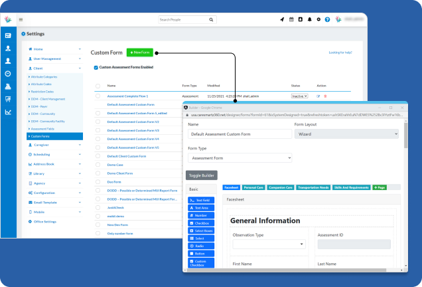Viewport: 422px width, 287px height.
Task: Click the settings gear in top bar
Action: (x=318, y=20)
